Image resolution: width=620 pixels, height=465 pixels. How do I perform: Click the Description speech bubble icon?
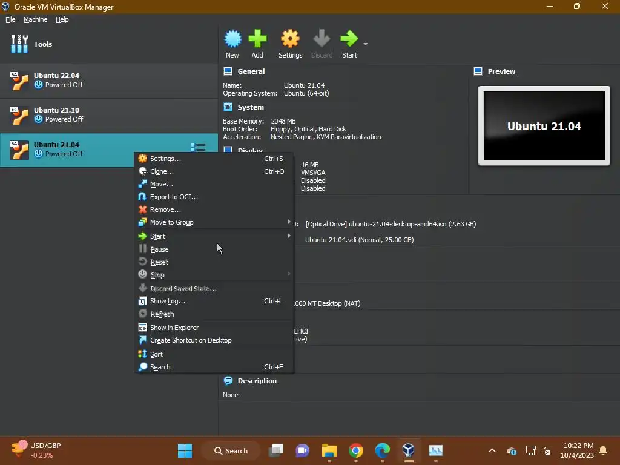[228, 380]
